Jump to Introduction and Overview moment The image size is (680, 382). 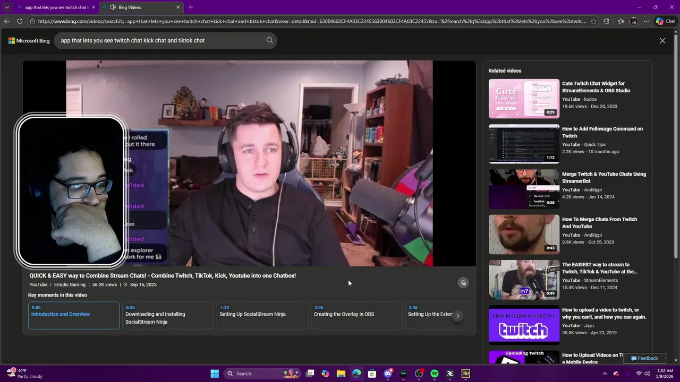coord(74,315)
